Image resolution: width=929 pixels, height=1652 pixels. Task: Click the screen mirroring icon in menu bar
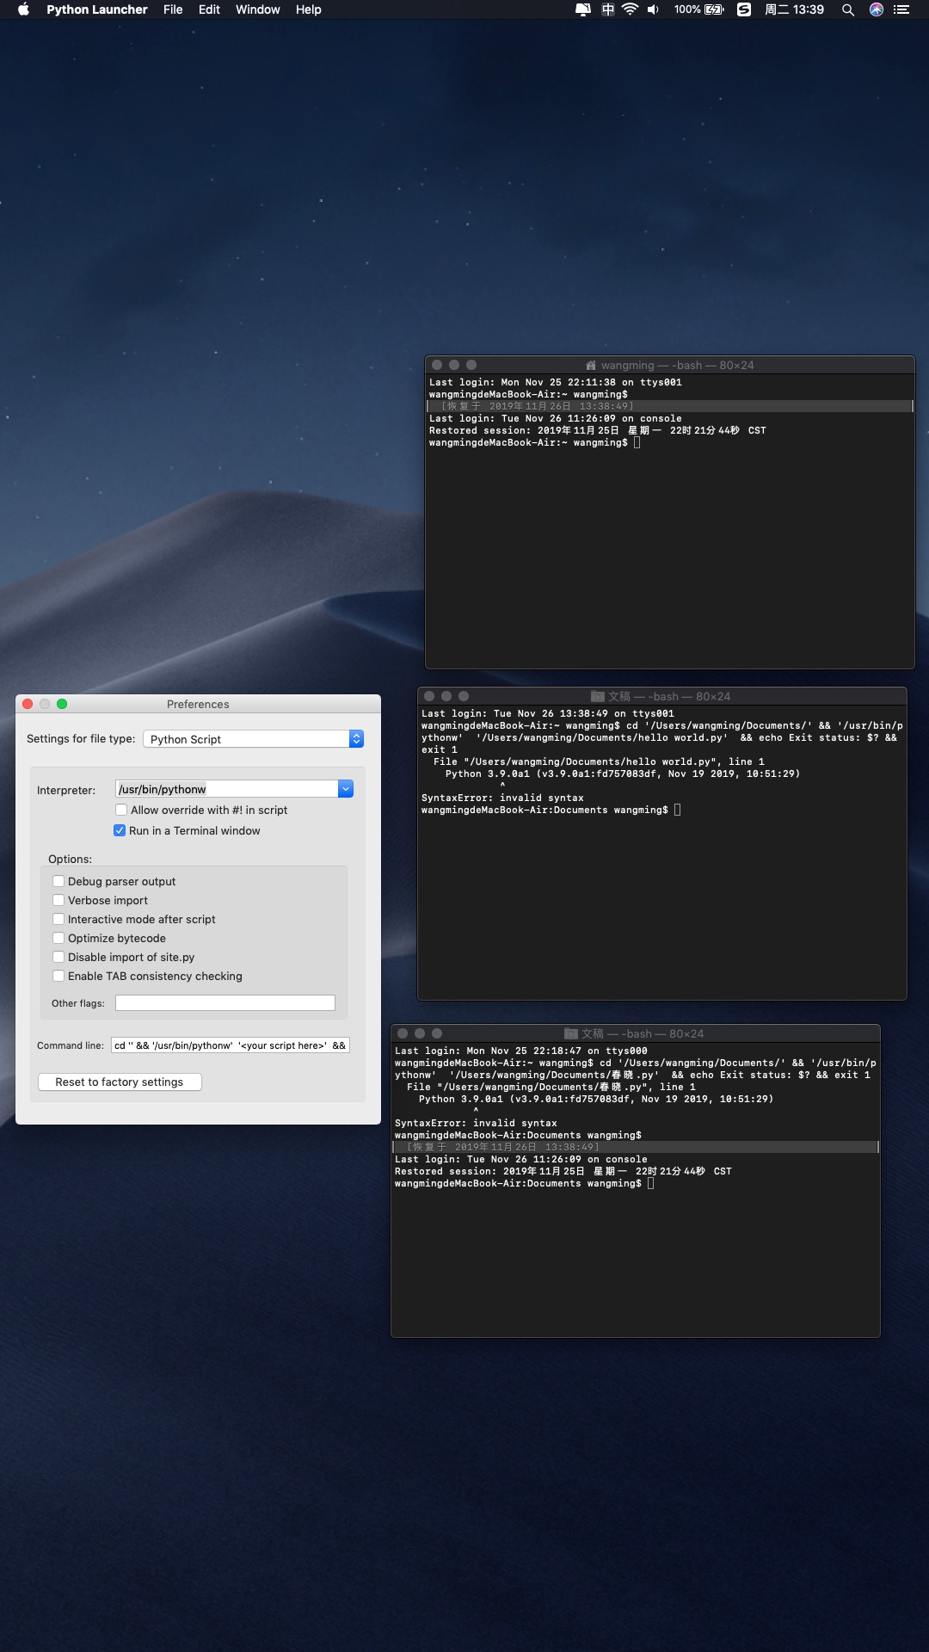(x=583, y=9)
